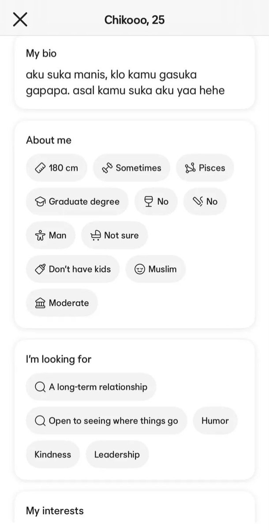Viewport: 269px width, 530px height.
Task: Select A long-term relationship chip
Action: 91,387
